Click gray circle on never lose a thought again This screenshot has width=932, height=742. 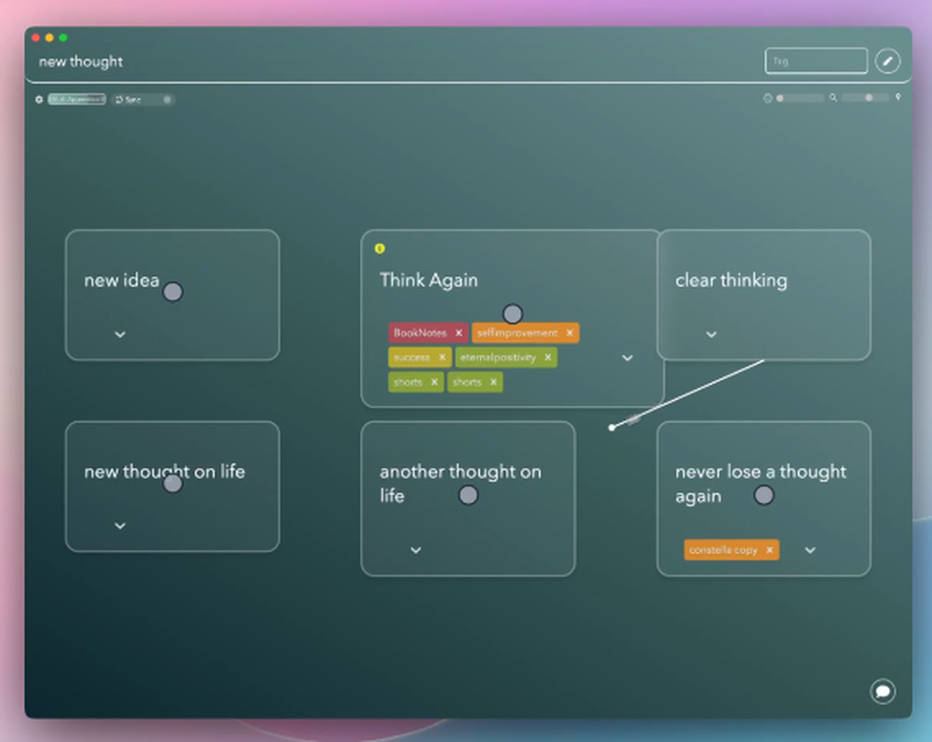click(764, 495)
